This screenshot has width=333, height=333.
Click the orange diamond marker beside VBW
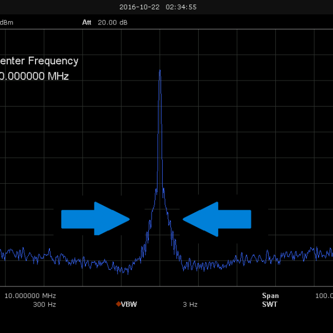(118, 304)
